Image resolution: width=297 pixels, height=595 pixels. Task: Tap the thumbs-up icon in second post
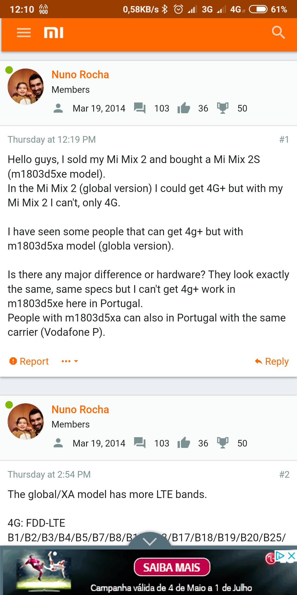(x=184, y=443)
